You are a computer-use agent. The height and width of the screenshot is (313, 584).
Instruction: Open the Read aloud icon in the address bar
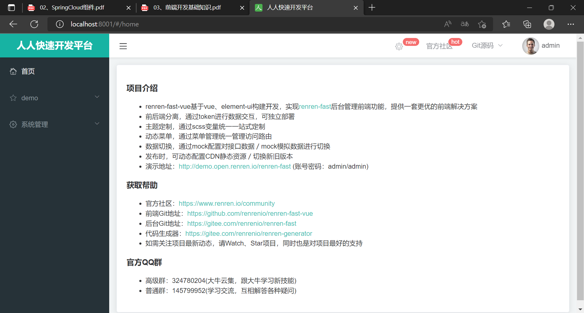447,24
